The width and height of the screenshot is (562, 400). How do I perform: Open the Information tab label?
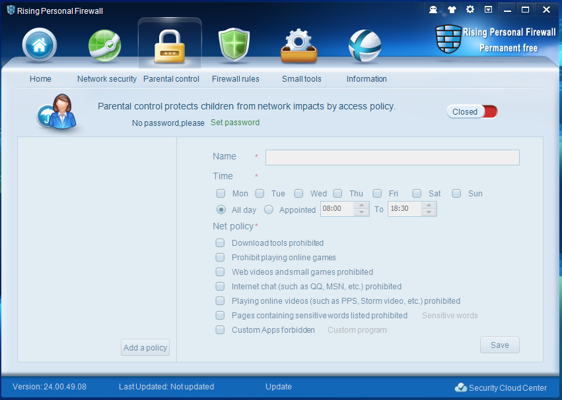(x=367, y=78)
